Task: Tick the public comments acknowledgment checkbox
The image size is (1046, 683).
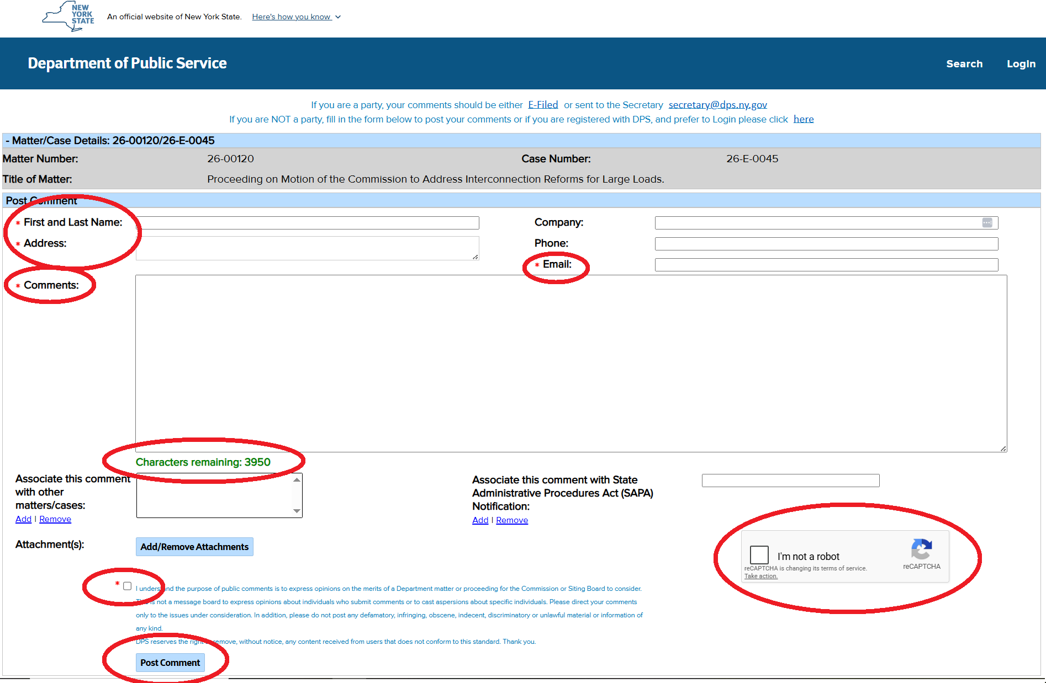Action: (x=128, y=586)
